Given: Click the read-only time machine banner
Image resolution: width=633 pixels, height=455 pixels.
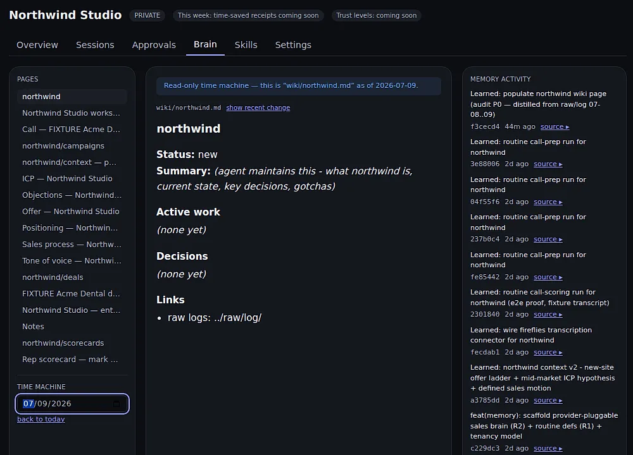Looking at the screenshot, I should tap(299, 86).
